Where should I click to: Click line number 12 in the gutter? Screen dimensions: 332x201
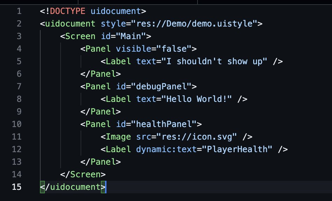tap(17, 149)
